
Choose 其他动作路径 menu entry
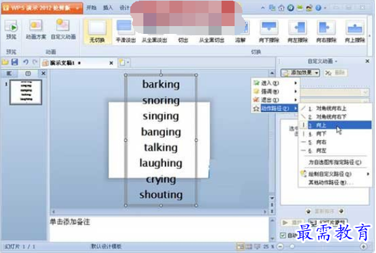coord(335,183)
